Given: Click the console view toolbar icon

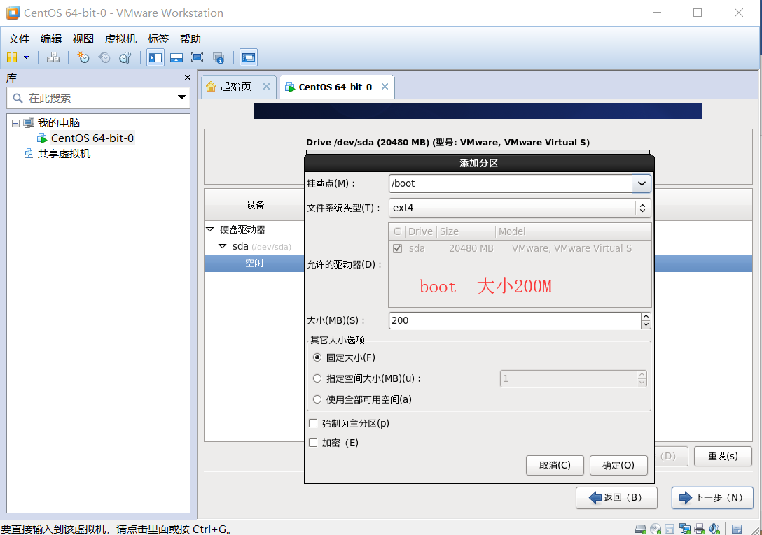Looking at the screenshot, I should pyautogui.click(x=249, y=58).
